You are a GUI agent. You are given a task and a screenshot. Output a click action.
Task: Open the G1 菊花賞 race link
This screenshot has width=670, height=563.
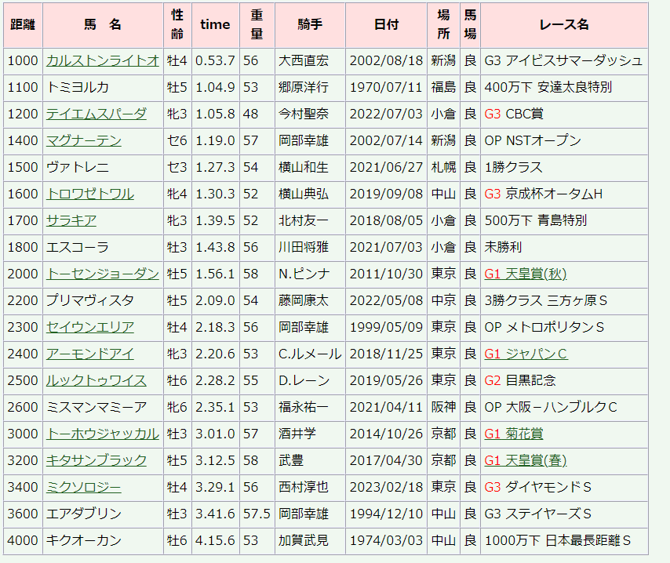[x=513, y=434]
